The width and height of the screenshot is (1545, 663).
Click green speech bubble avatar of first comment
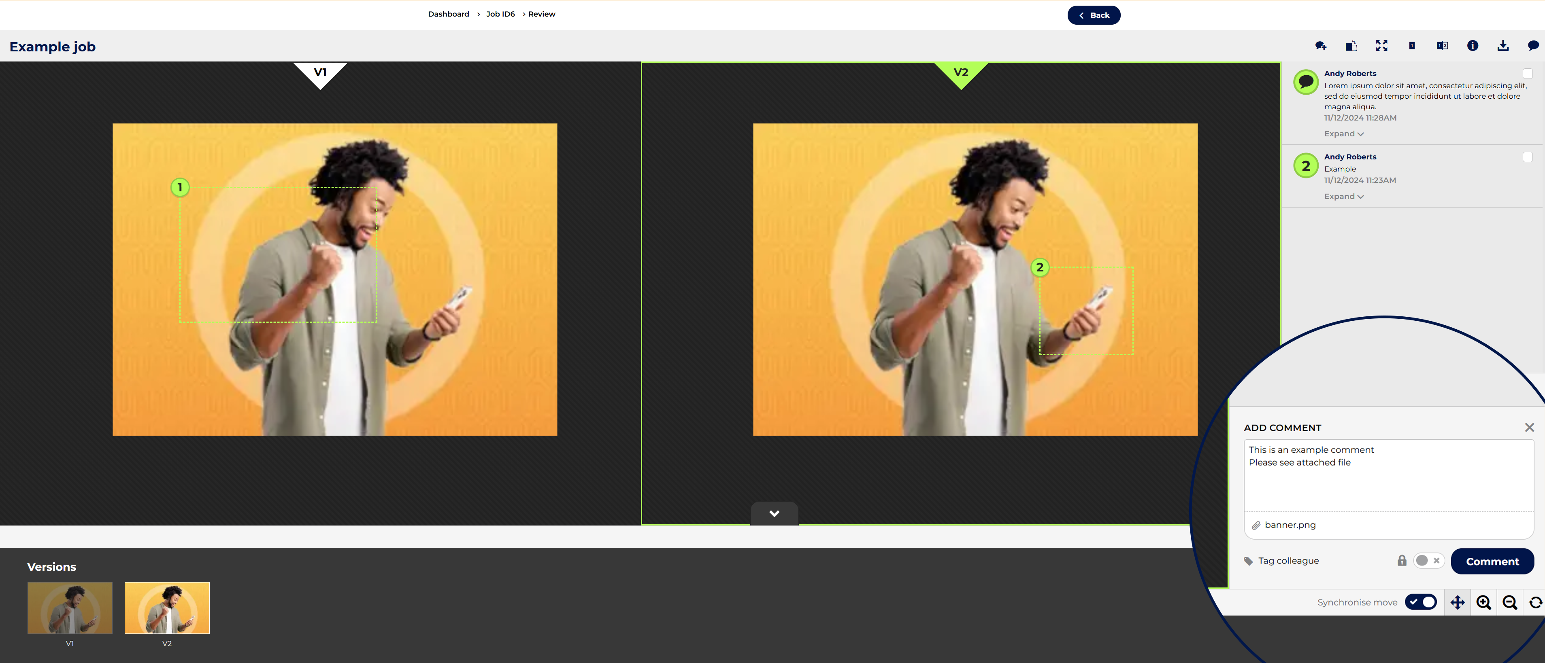[x=1306, y=82]
